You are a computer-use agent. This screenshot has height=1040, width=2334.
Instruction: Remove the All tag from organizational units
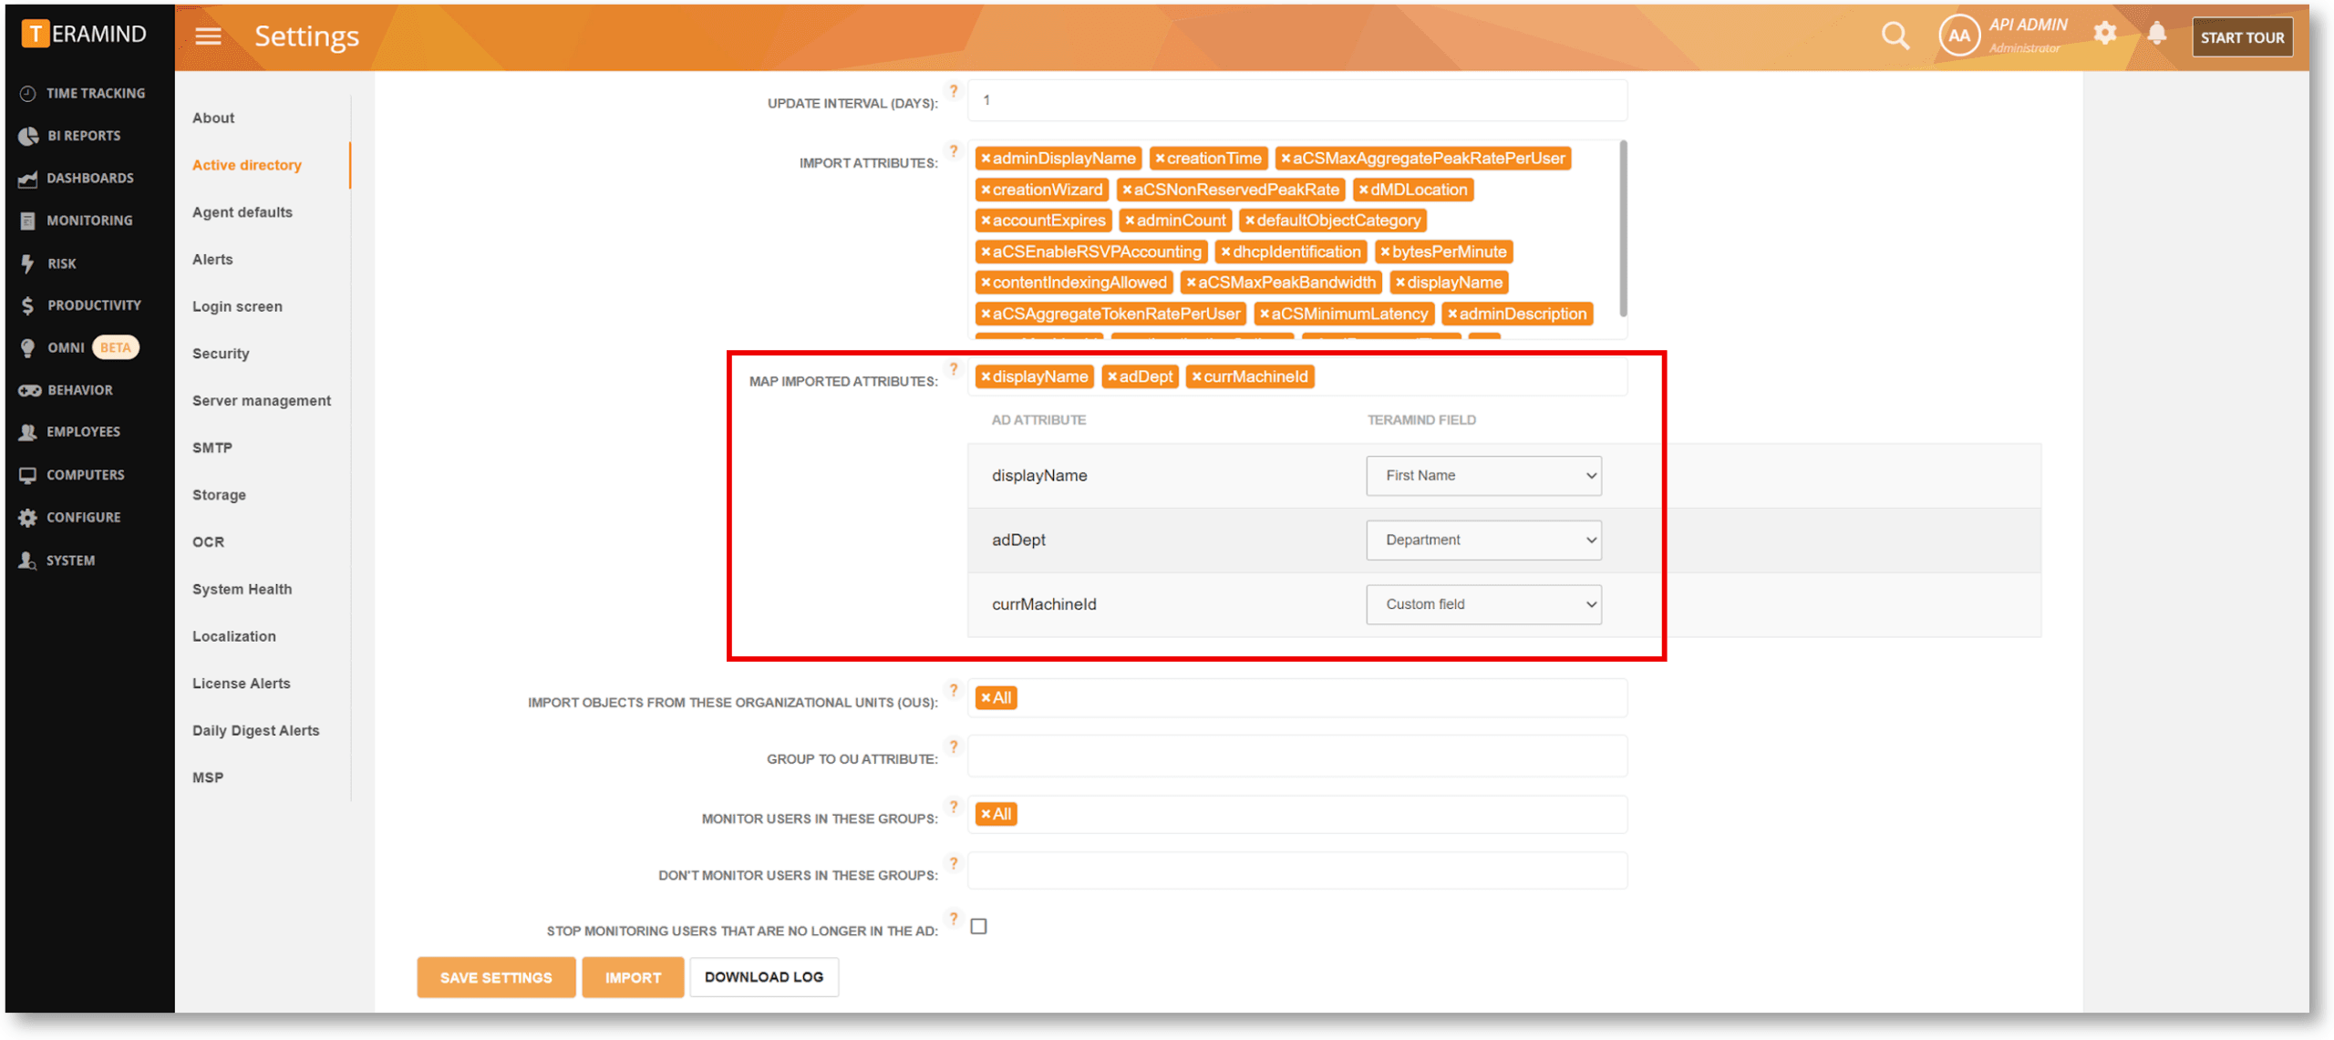pos(986,698)
